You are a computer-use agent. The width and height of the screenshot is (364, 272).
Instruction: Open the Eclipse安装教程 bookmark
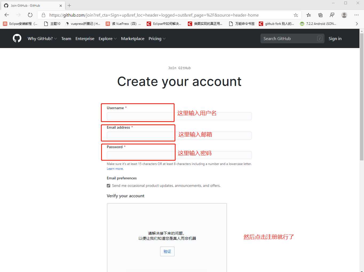[x=20, y=24]
